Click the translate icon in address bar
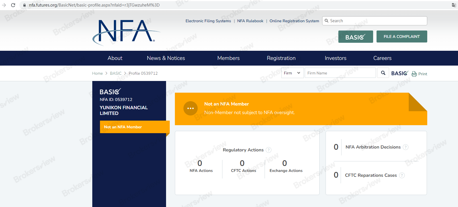458x207 pixels. point(454,5)
